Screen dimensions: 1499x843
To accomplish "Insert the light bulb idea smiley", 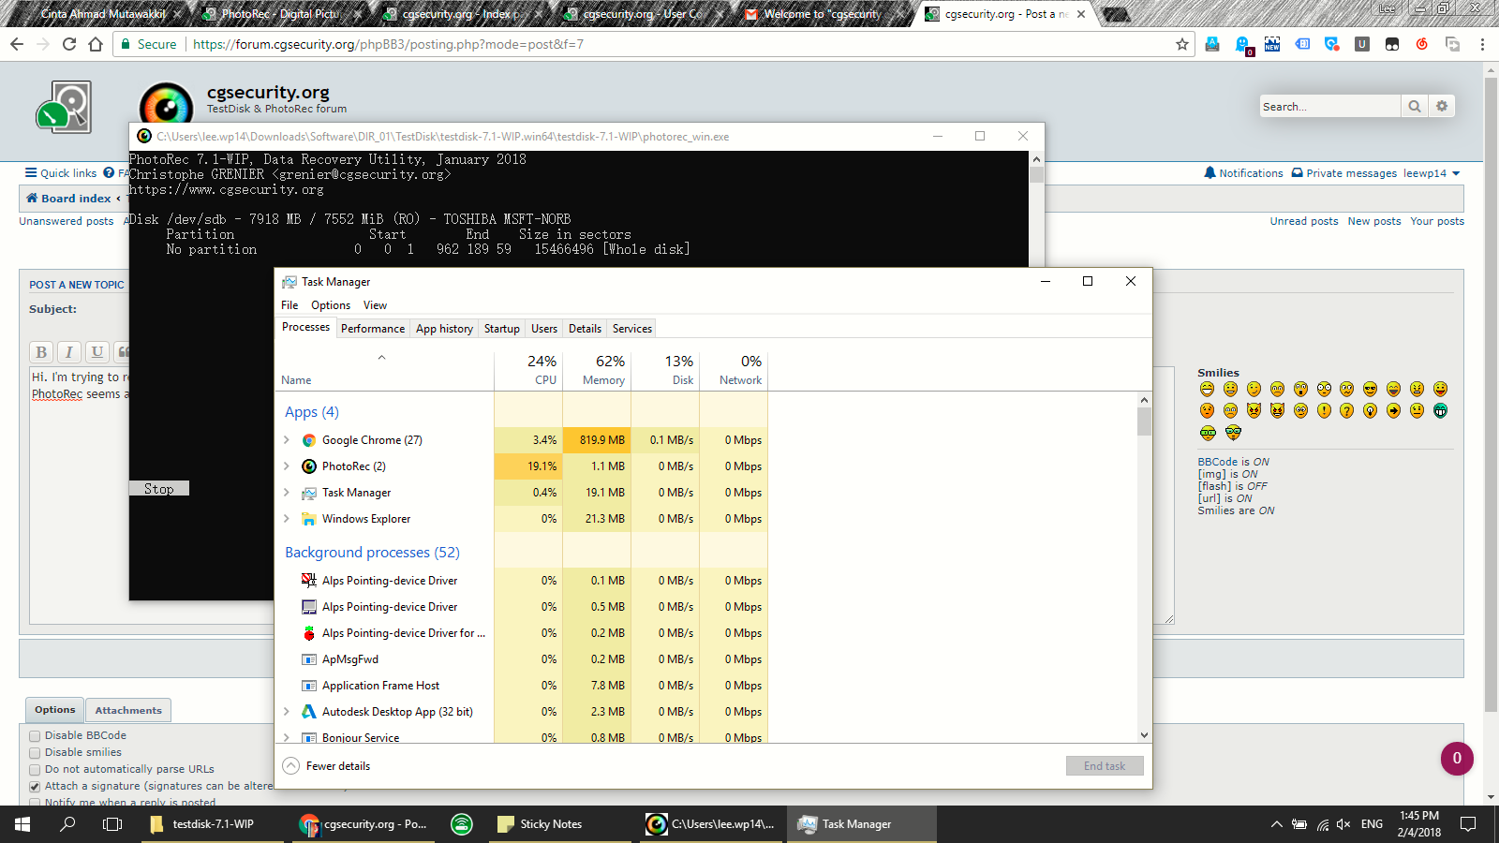I will tap(1371, 410).
